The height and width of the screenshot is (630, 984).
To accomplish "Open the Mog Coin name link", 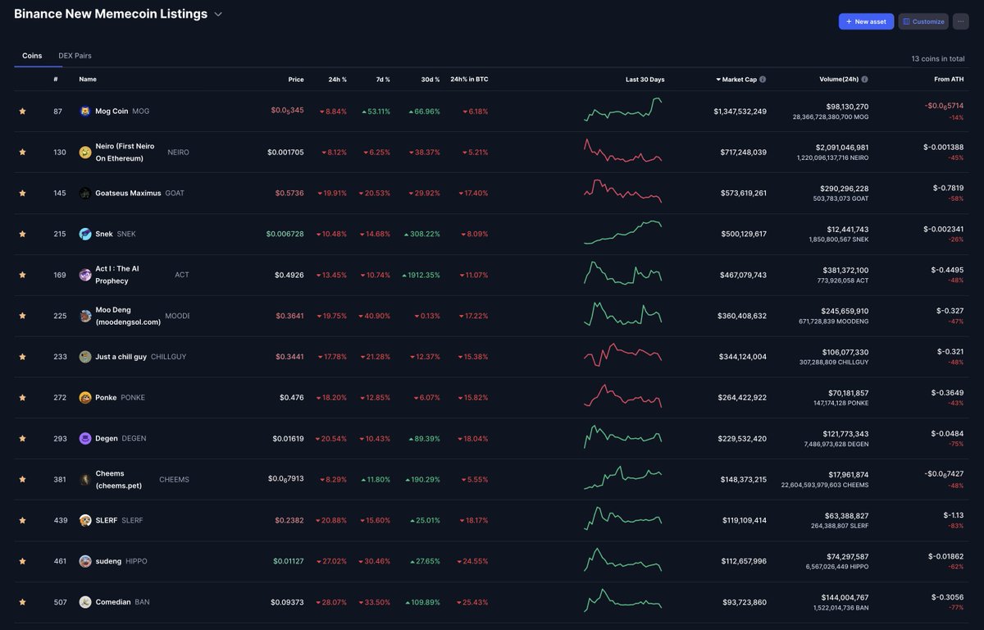I will [x=112, y=111].
